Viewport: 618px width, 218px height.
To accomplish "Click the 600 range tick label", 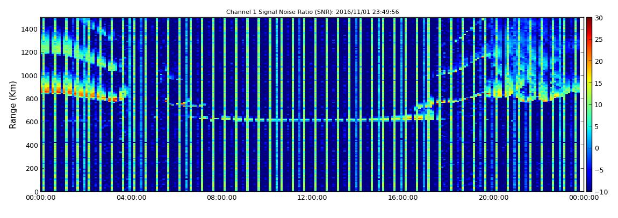I will click(x=32, y=122).
